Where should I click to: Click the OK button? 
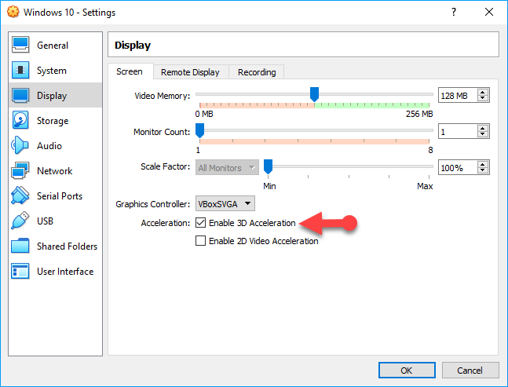(x=406, y=370)
